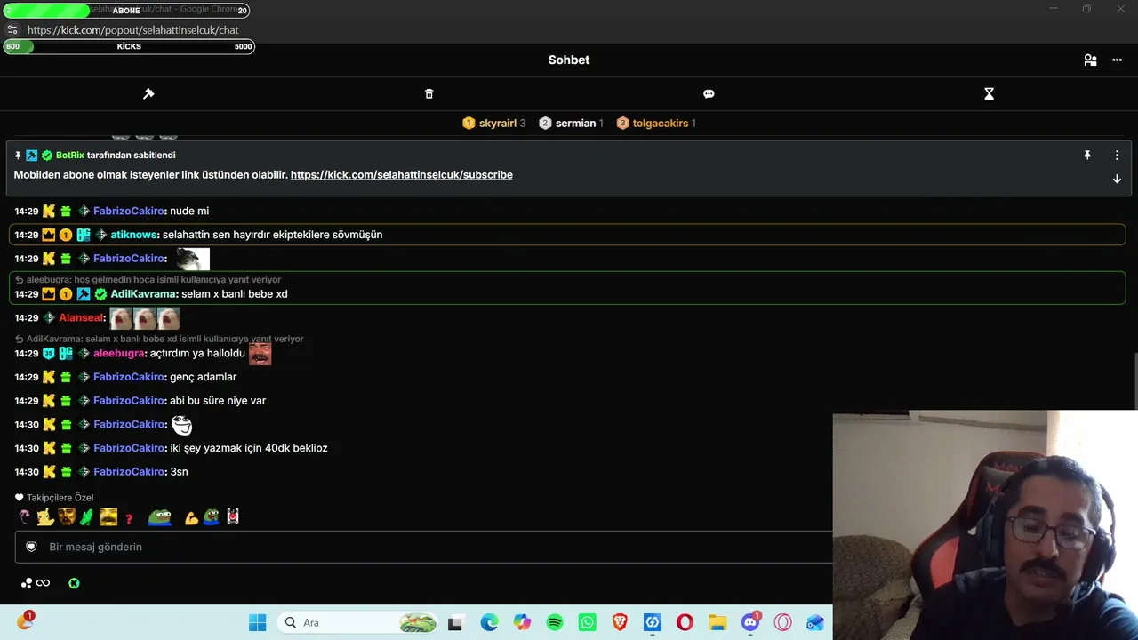Insert the green lizard follower emote
Image resolution: width=1138 pixels, height=640 pixels.
[86, 517]
